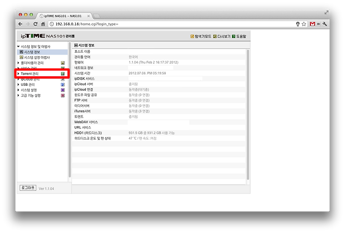345x233 pixels.
Task: Click the 토렌트 row label
Action: click(79, 116)
